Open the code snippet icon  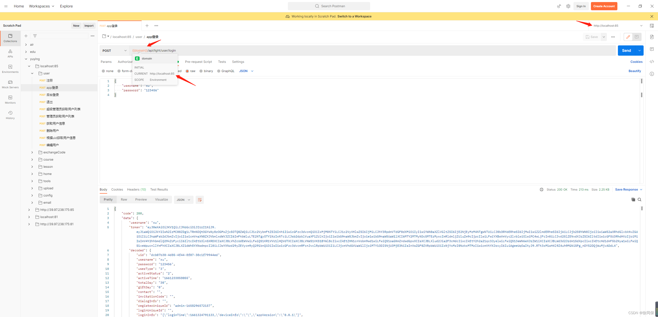pyautogui.click(x=652, y=62)
